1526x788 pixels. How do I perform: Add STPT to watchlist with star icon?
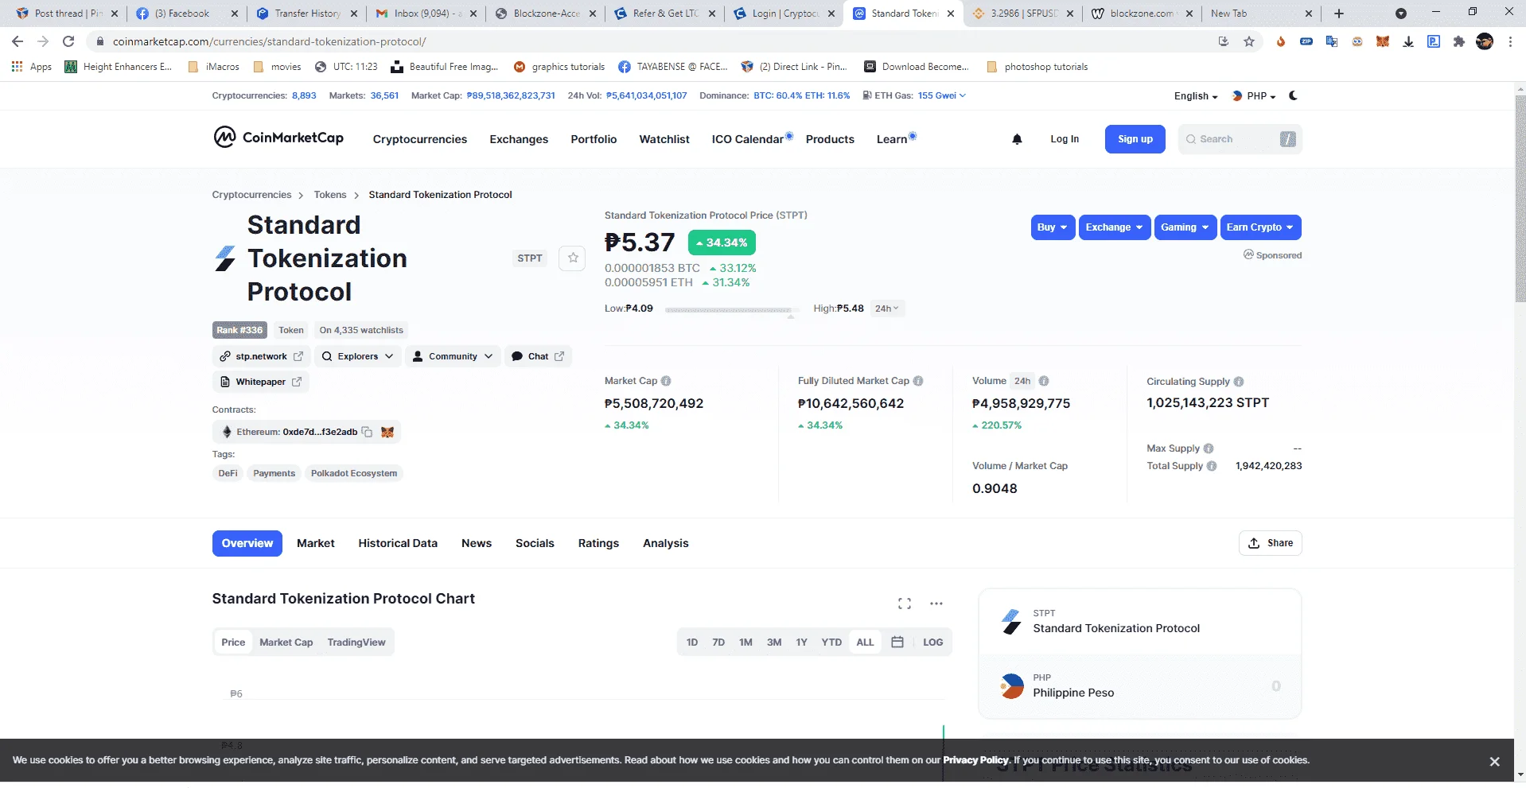click(x=573, y=258)
